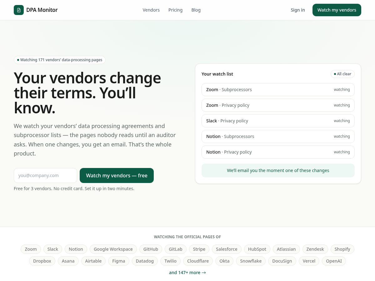Select the Notion · Subprocessors row
This screenshot has width=375, height=281.
[278, 136]
